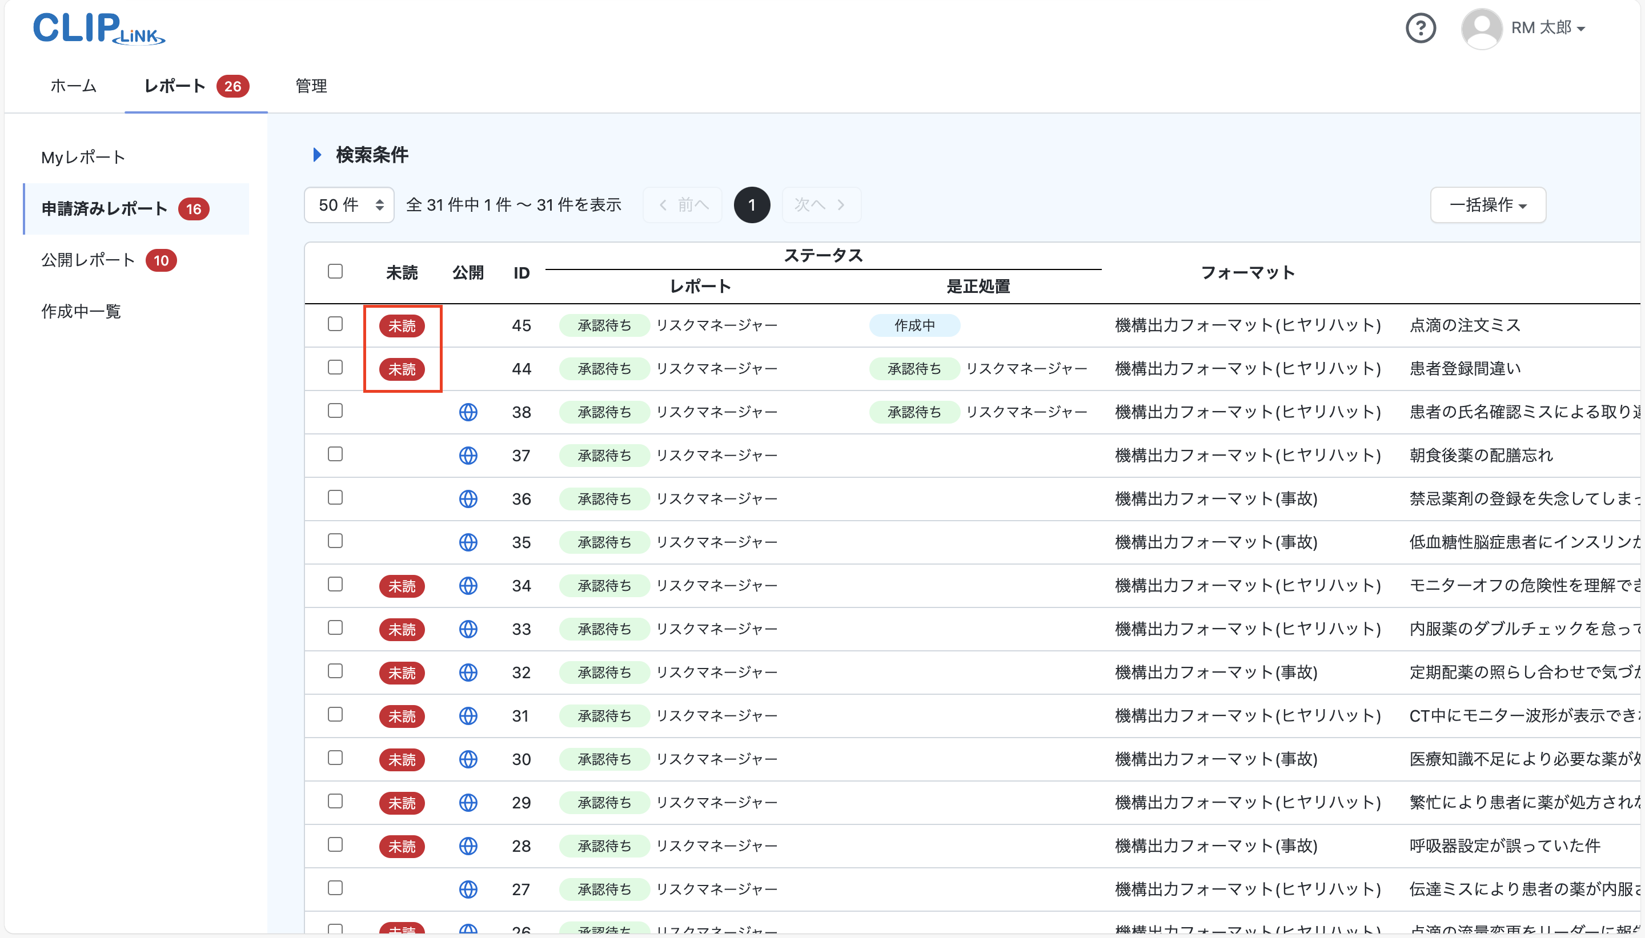Click the page 1 pagination button
This screenshot has width=1645, height=938.
pyautogui.click(x=751, y=204)
